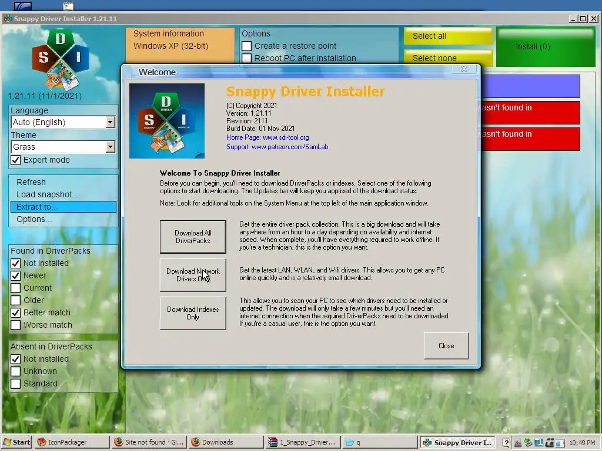Open the Start menu

coord(16,442)
